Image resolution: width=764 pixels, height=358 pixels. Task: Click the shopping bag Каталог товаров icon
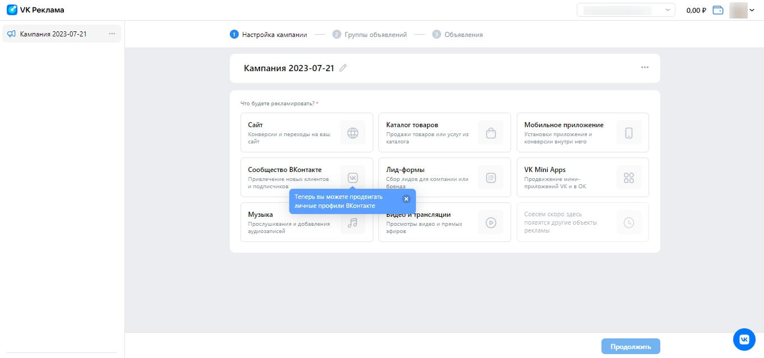pos(490,133)
